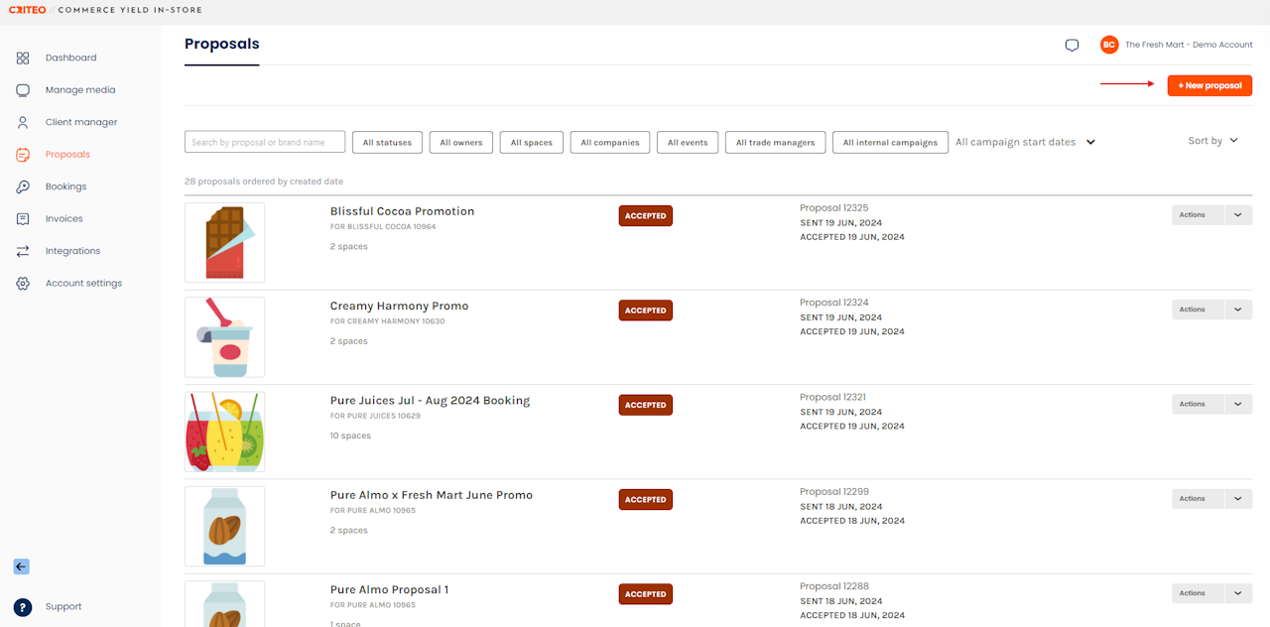
Task: Click the Pure Juices proposal thumbnail
Action: 224,432
